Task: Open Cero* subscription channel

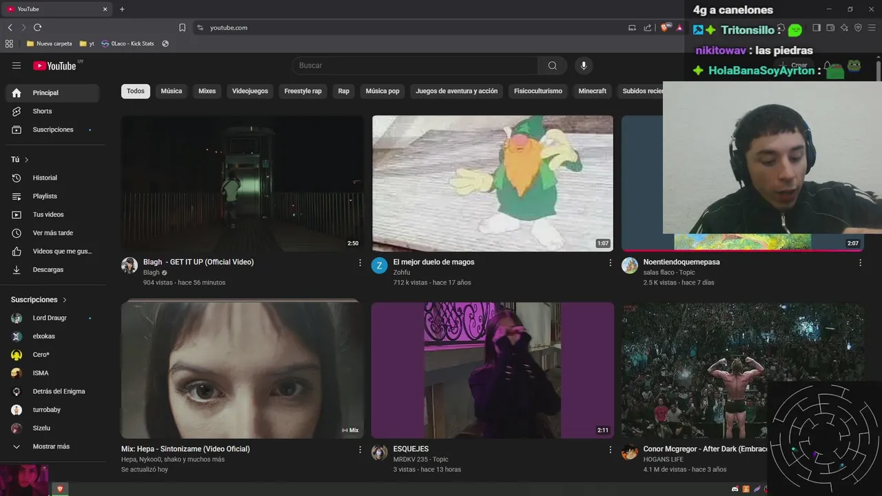Action: 52,355
